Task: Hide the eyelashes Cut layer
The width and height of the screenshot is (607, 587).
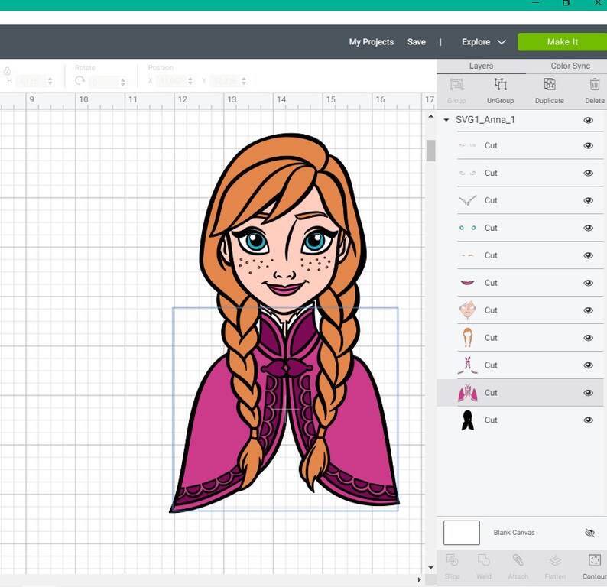Action: (x=588, y=145)
